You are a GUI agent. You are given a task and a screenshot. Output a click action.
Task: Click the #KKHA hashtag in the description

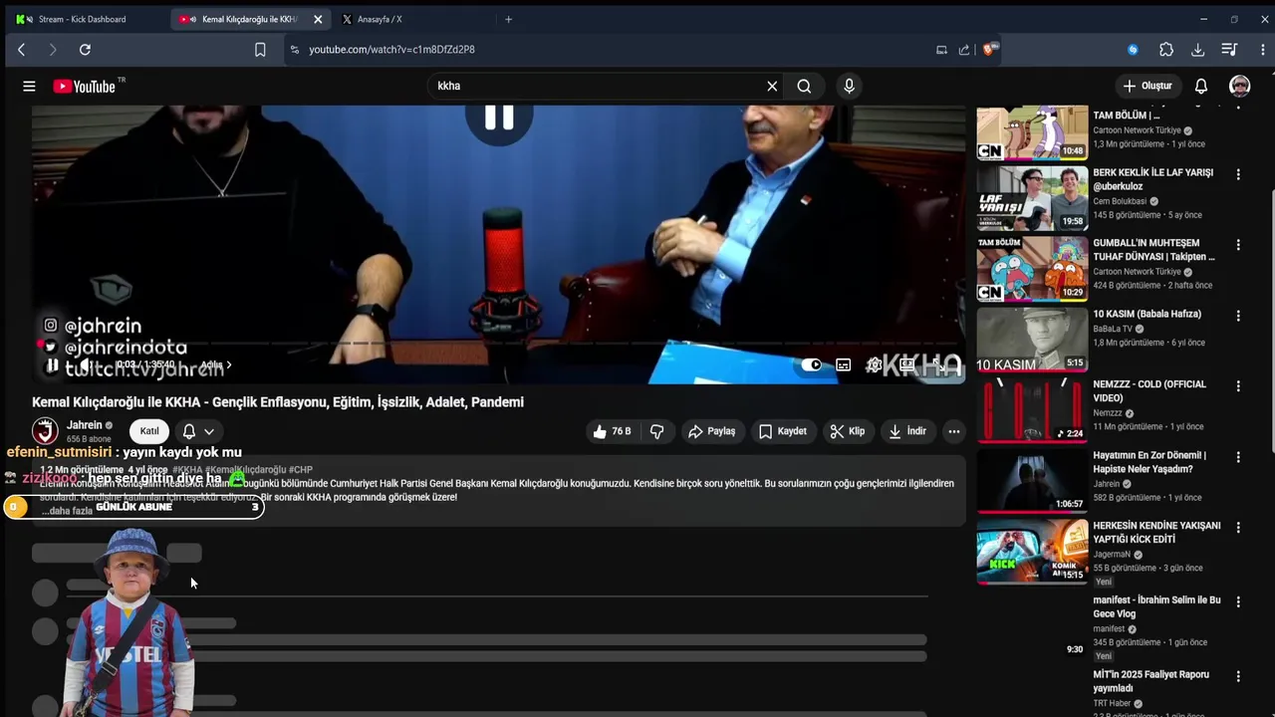coord(187,470)
